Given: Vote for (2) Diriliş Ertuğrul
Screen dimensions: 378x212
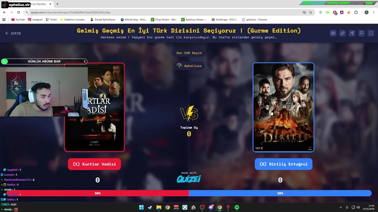Looking at the screenshot, I should pos(283,164).
